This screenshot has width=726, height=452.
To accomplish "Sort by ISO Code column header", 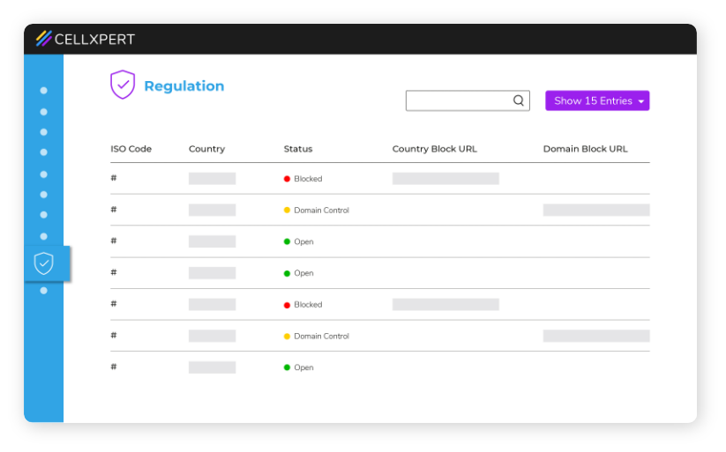I will point(131,149).
